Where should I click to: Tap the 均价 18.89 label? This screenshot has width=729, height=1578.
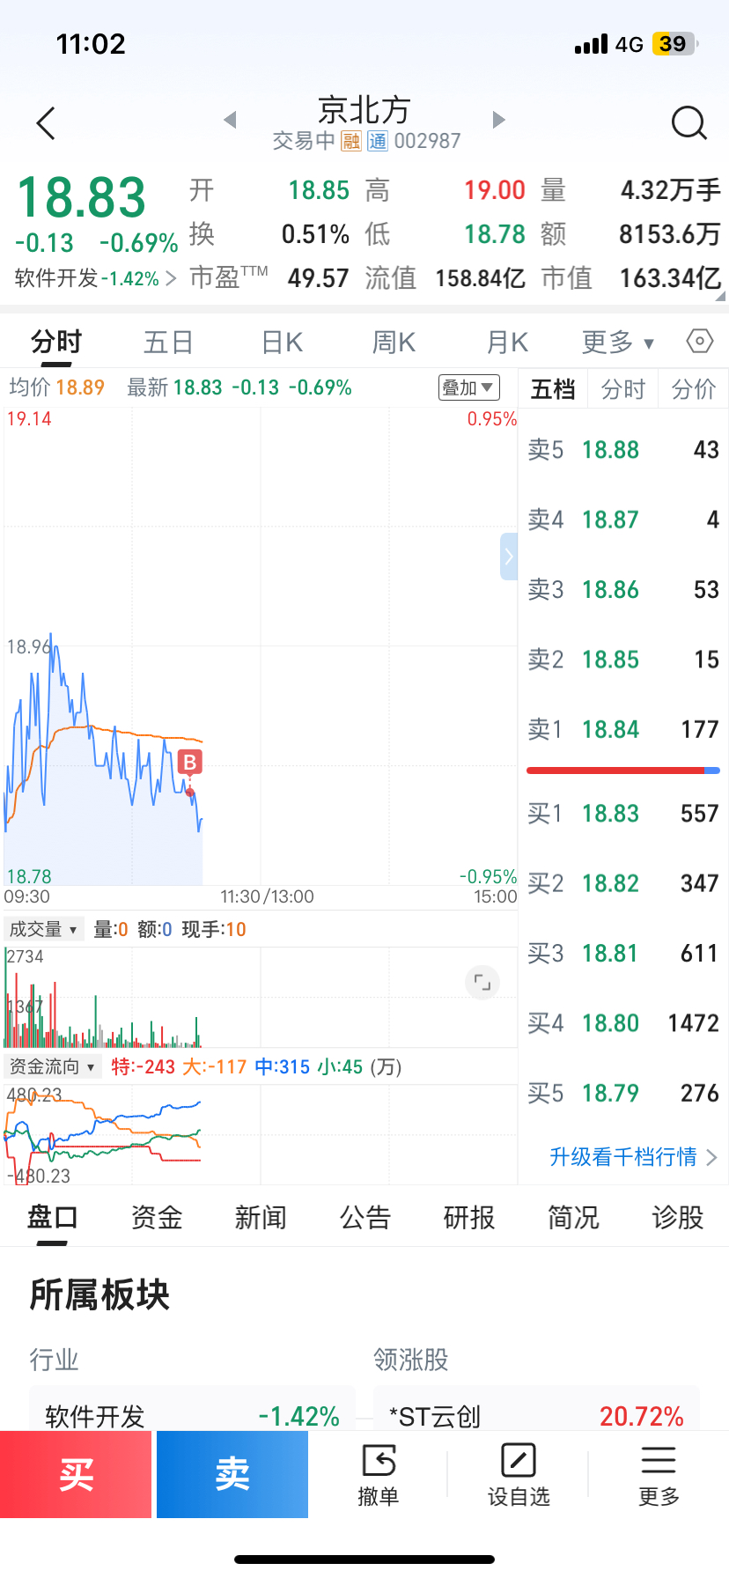click(x=56, y=387)
